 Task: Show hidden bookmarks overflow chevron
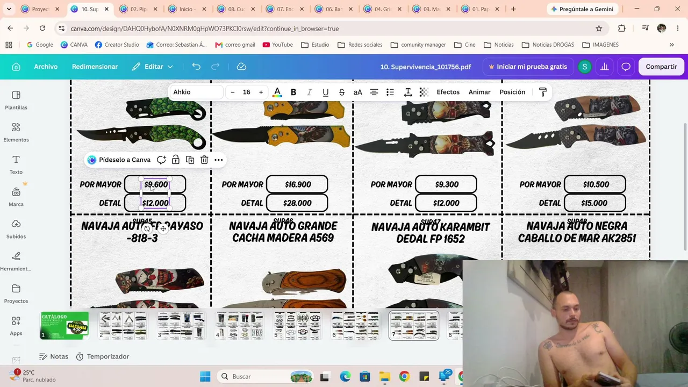(671, 45)
